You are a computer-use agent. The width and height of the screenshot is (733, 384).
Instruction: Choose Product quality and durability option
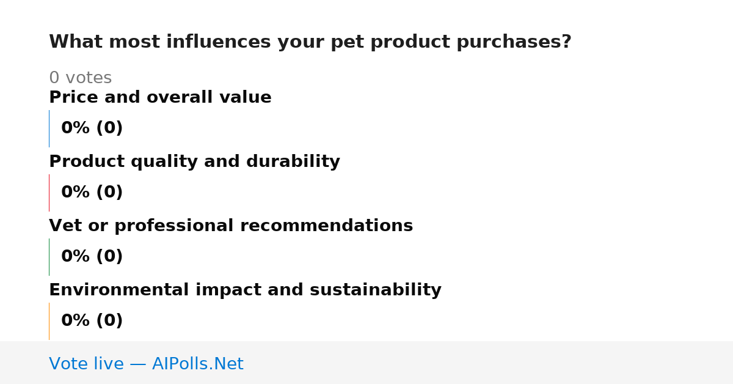coord(194,161)
